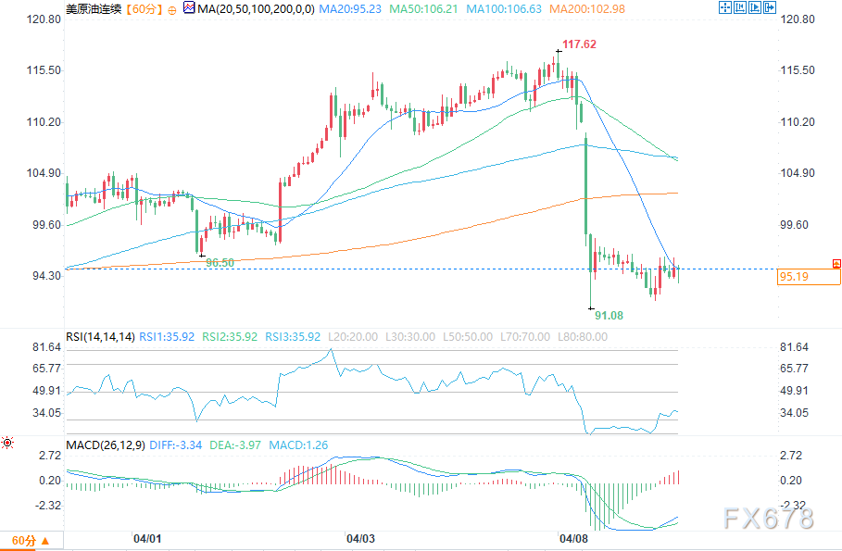Click the crosshair cursor icon in top toolbar

[x=727, y=8]
